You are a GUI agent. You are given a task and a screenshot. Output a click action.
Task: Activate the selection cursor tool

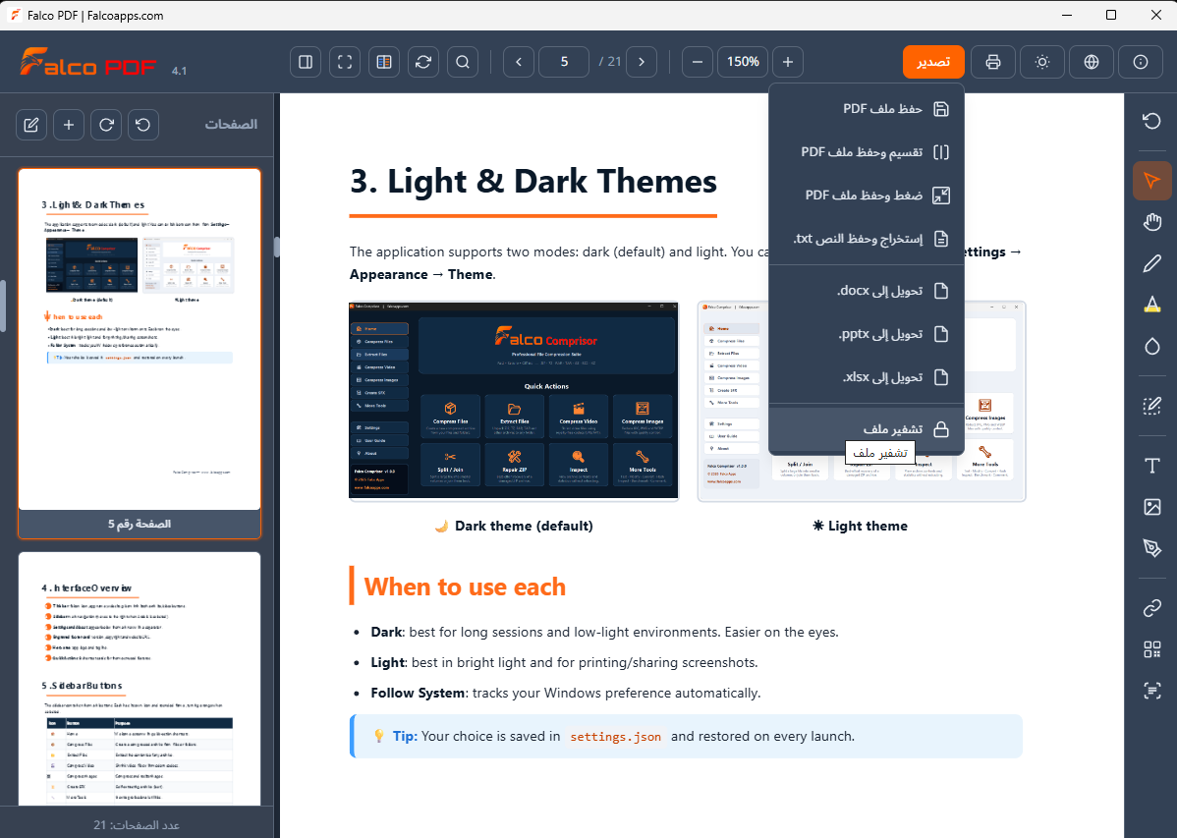1151,181
